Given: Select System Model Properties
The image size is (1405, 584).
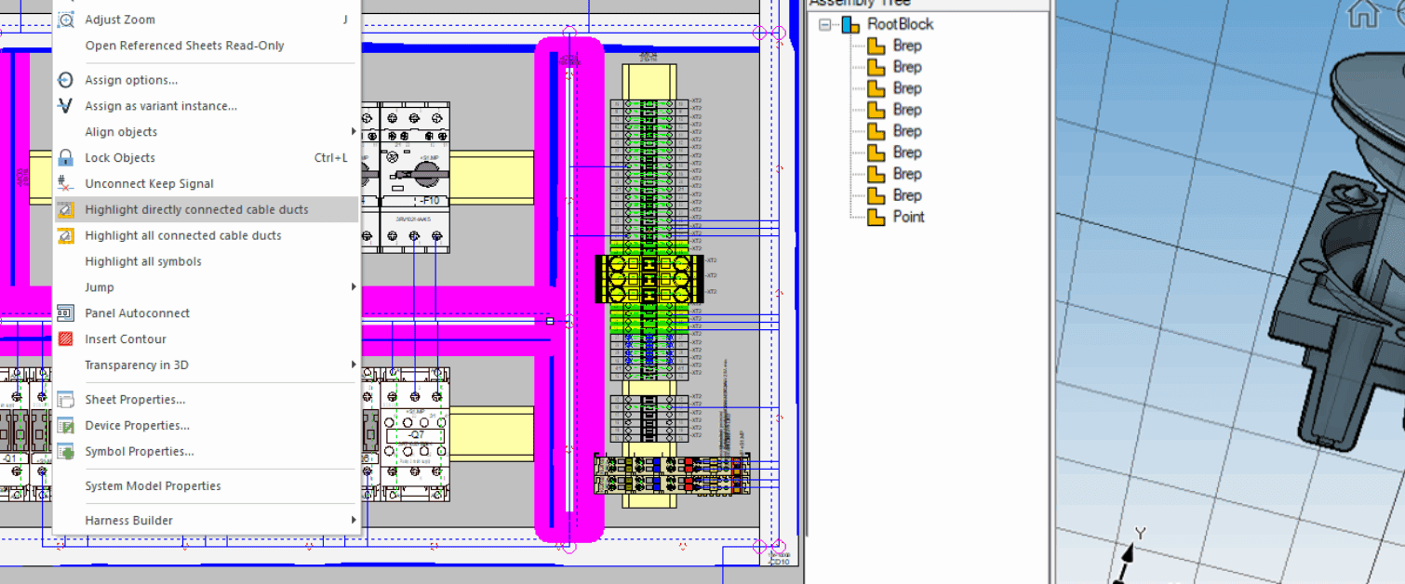Looking at the screenshot, I should coord(153,485).
